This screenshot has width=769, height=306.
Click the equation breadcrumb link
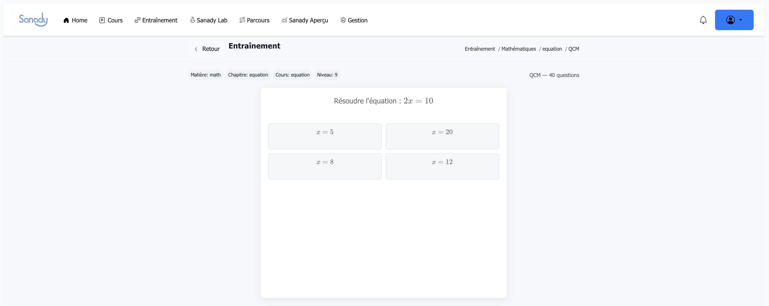(x=552, y=49)
